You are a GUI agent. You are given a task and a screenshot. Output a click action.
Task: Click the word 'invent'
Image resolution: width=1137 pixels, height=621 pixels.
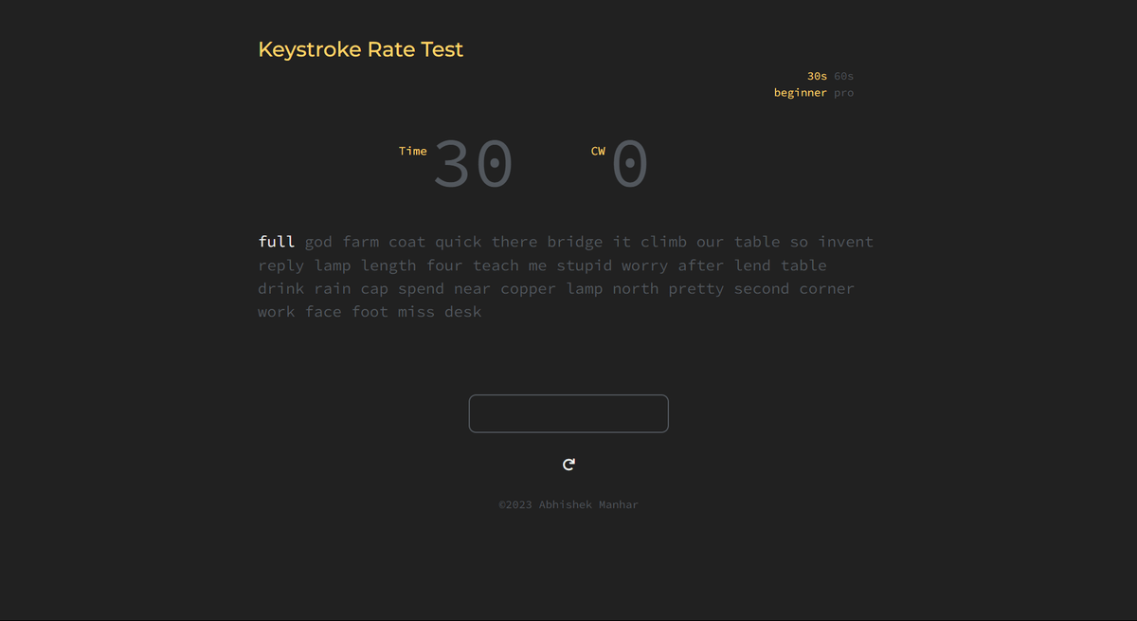(846, 242)
